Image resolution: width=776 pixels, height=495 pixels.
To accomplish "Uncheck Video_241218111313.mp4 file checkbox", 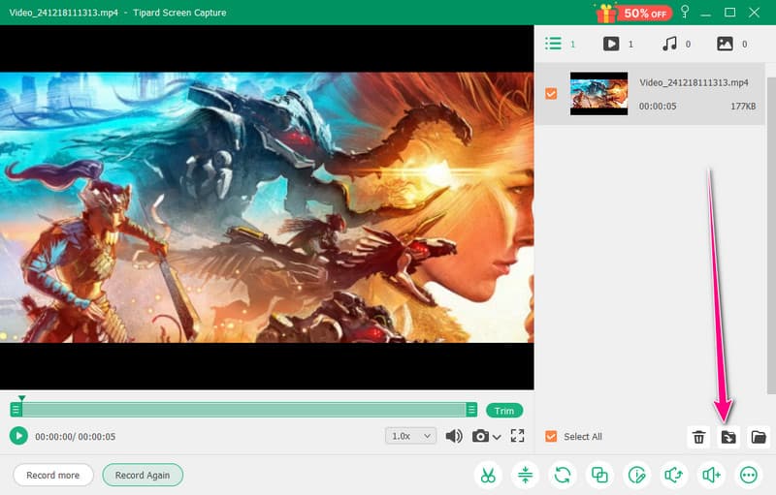I will click(x=551, y=93).
